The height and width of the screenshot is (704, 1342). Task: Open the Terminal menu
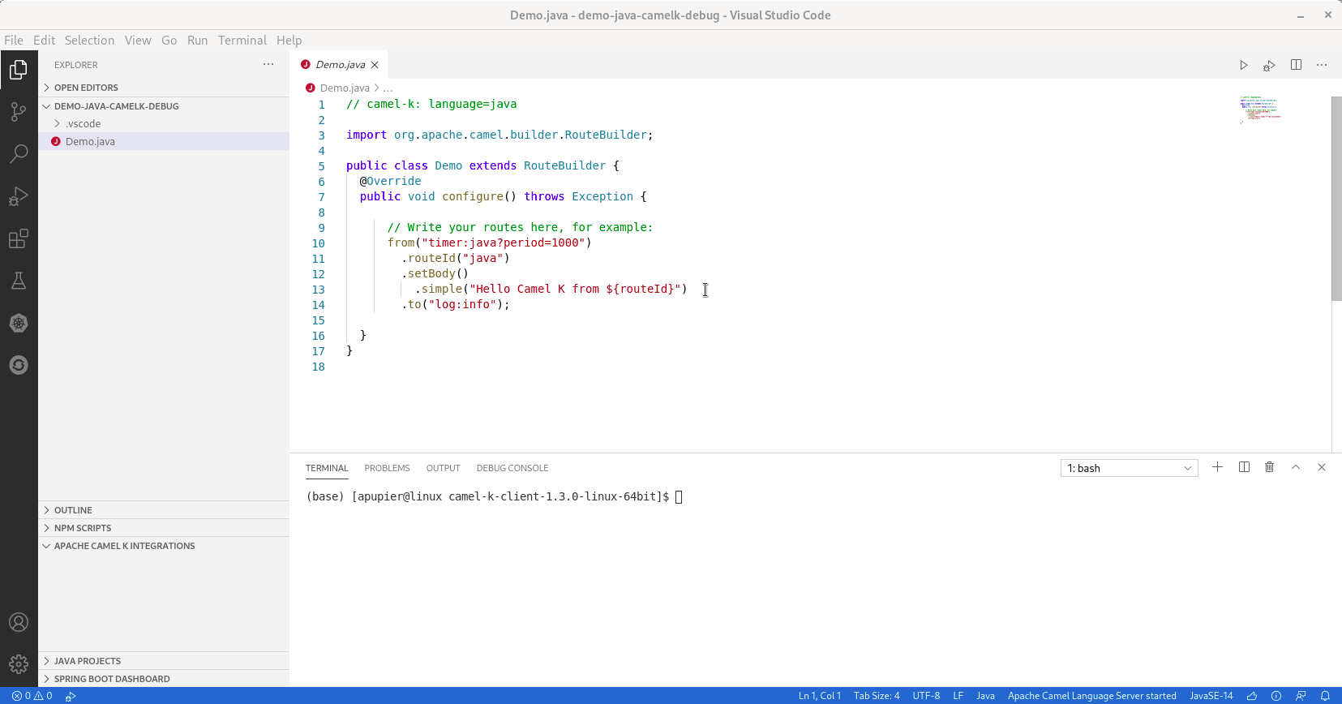pos(242,41)
